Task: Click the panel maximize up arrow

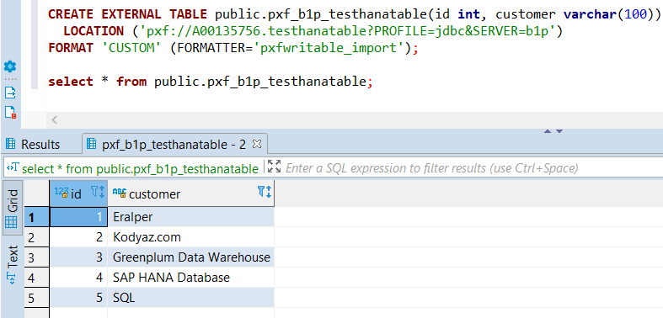Action: tap(548, 131)
